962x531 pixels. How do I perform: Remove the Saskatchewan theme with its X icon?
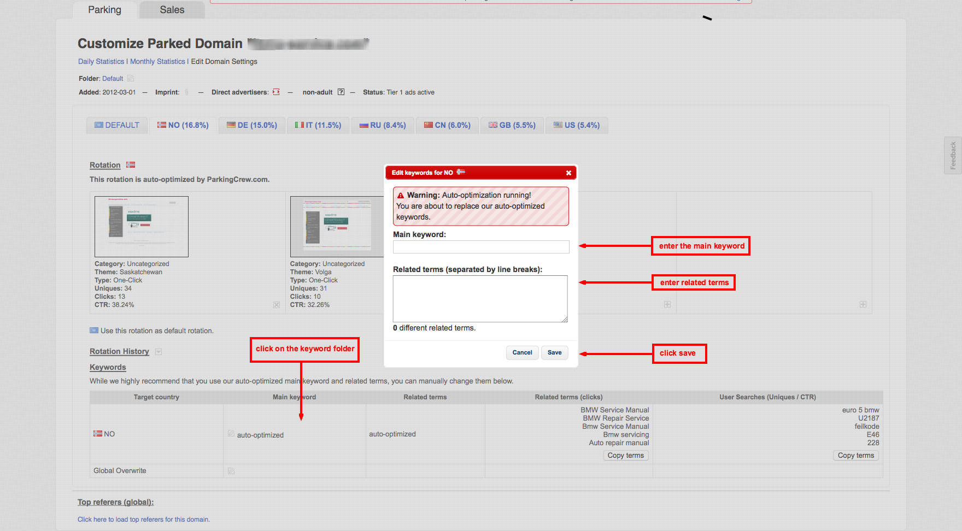(x=277, y=305)
